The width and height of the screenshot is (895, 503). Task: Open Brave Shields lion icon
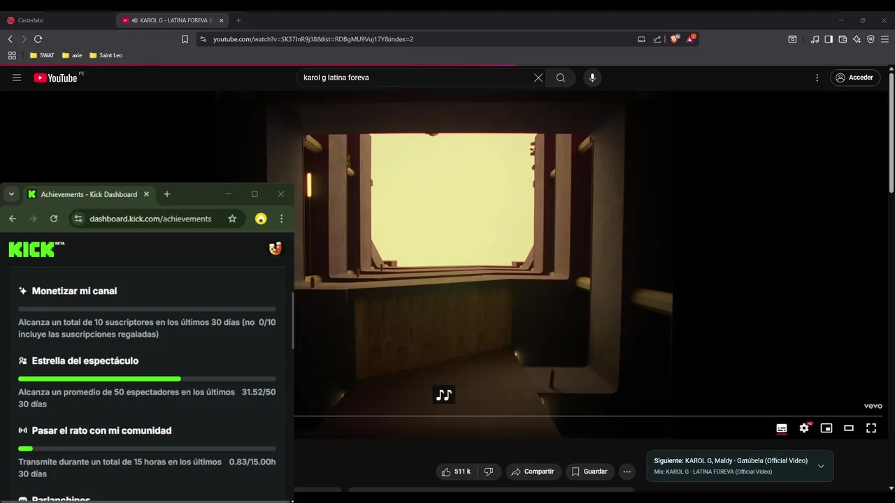tap(675, 39)
